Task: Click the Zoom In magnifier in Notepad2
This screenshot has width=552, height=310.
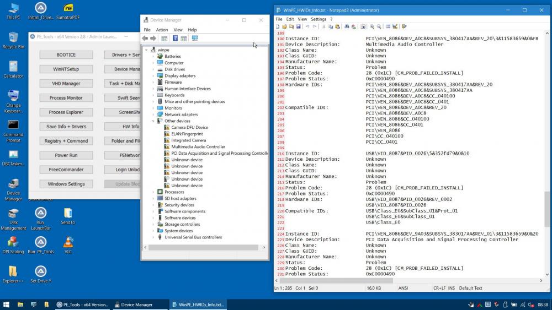Action: point(372,26)
